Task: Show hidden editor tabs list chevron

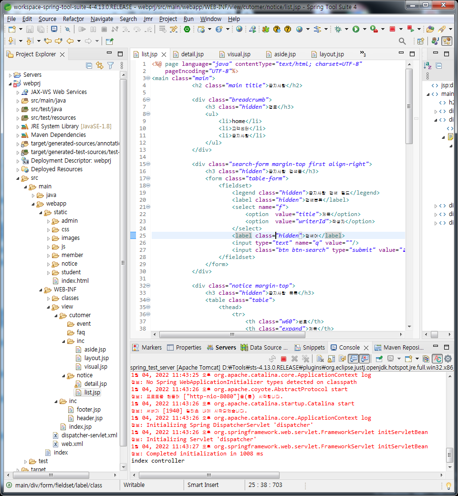Action: pyautogui.click(x=363, y=53)
